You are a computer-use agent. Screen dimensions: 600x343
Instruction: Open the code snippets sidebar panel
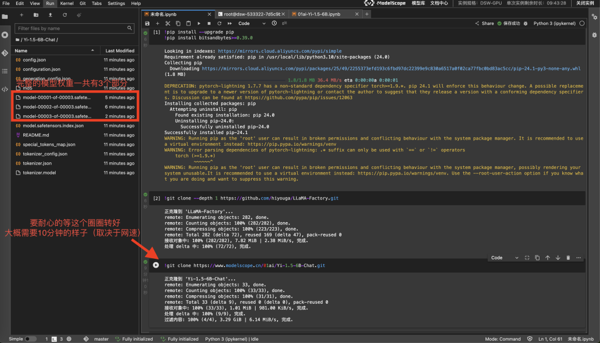coord(4,89)
